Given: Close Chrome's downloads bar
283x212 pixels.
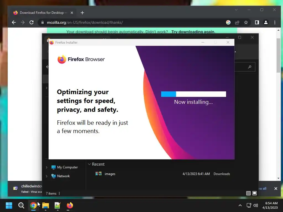Looking at the screenshot, I should 276,189.
